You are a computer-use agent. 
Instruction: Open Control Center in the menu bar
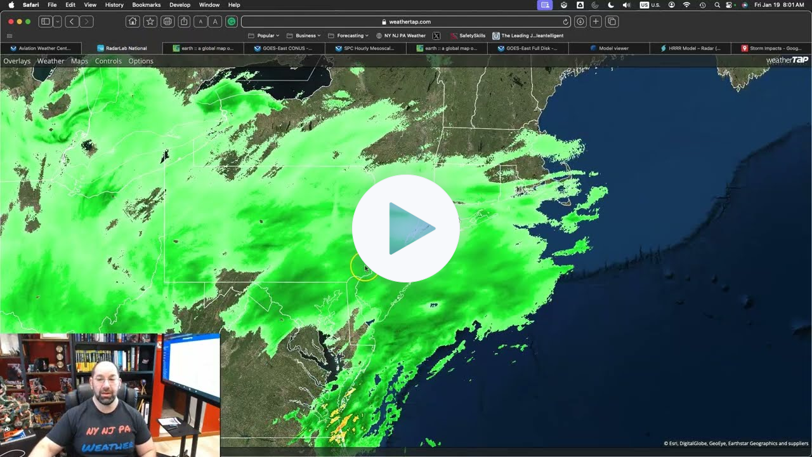tap(729, 4)
